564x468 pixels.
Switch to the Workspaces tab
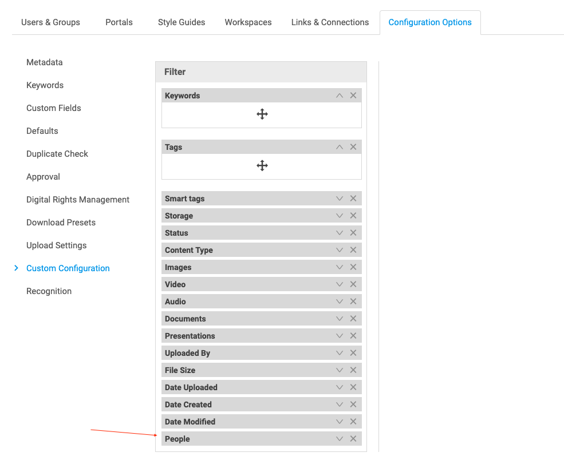(248, 22)
